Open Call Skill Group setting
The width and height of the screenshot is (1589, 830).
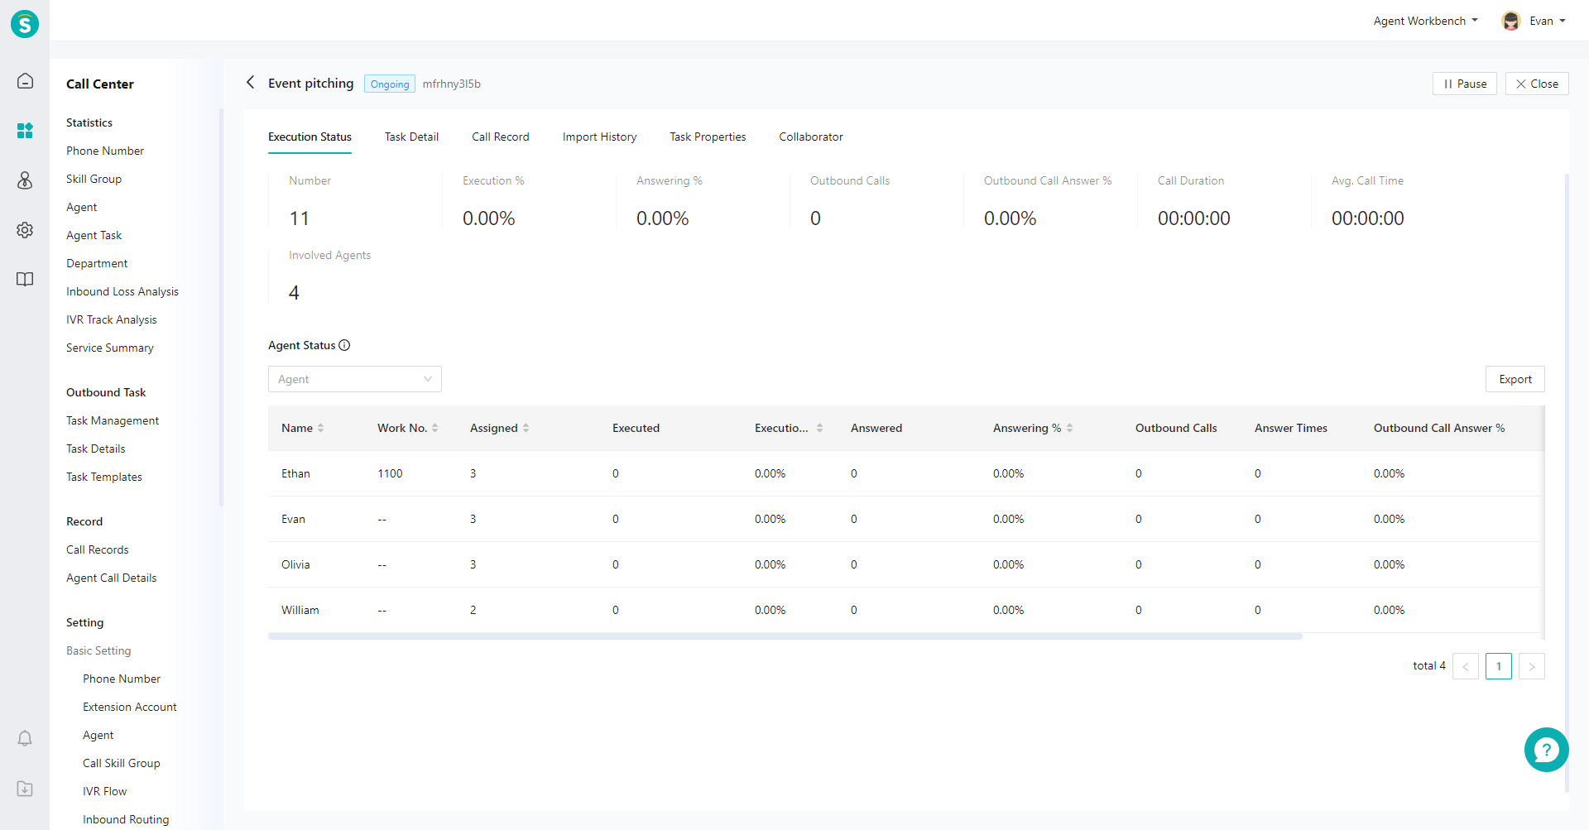[x=122, y=763]
